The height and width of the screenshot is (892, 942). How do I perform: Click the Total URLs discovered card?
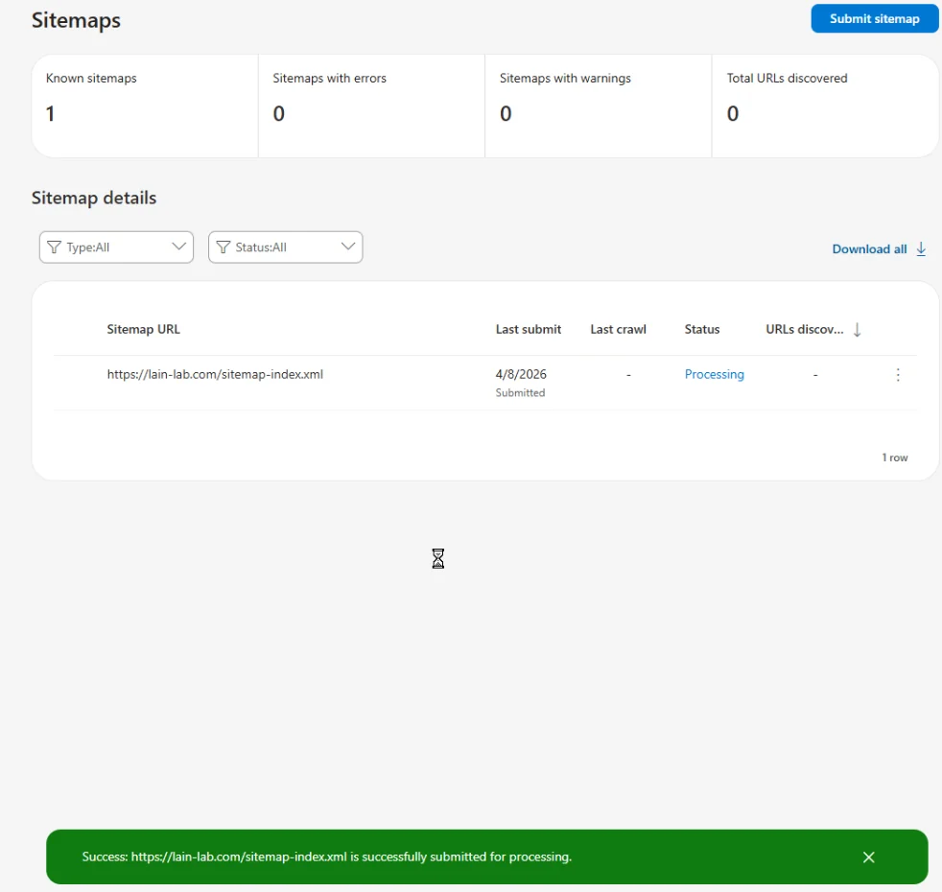click(x=824, y=106)
